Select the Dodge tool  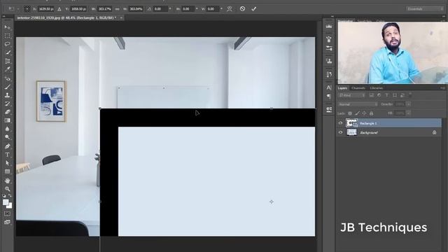point(8,137)
